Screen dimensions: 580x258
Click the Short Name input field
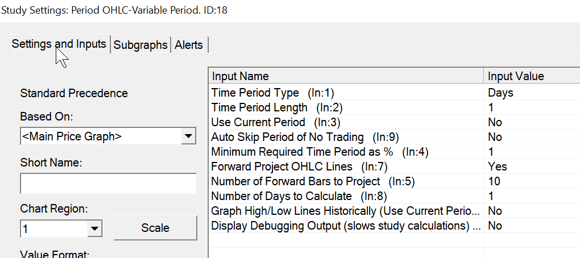[x=108, y=184]
